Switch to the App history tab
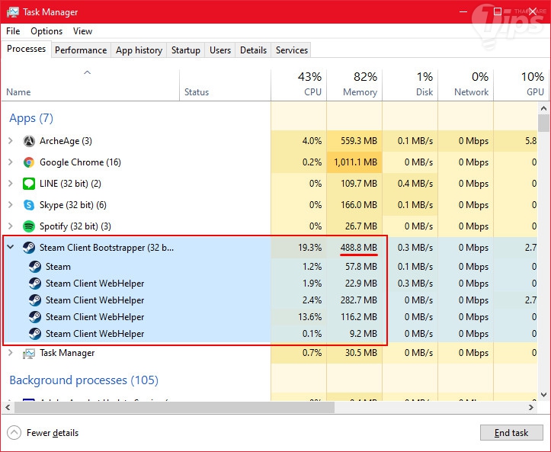 tap(139, 50)
